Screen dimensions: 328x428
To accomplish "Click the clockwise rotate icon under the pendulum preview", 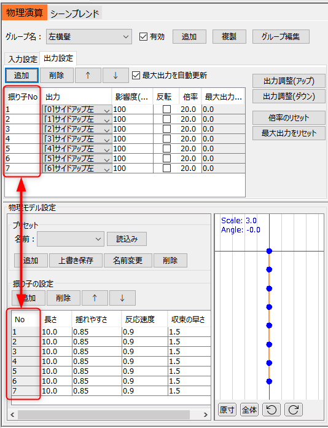I will (x=294, y=410).
